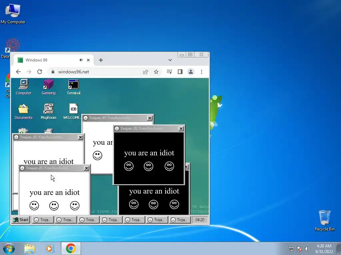This screenshot has height=255, width=341.
Task: Reload the windows96.net page
Action: 40,72
